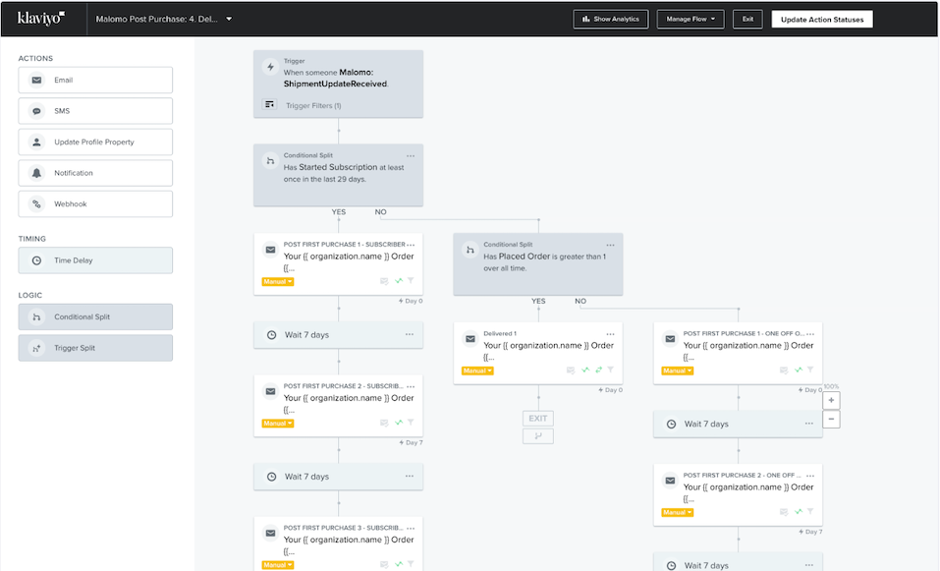The image size is (940, 571).
Task: Select the Email action
Action: point(95,80)
